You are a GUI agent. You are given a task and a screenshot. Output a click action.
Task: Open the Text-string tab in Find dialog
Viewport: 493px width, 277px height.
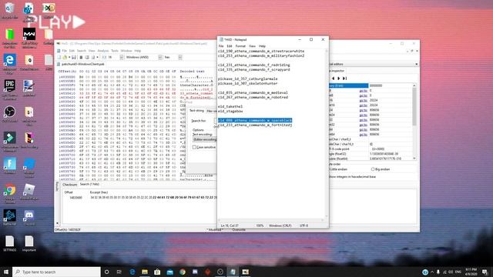197,111
